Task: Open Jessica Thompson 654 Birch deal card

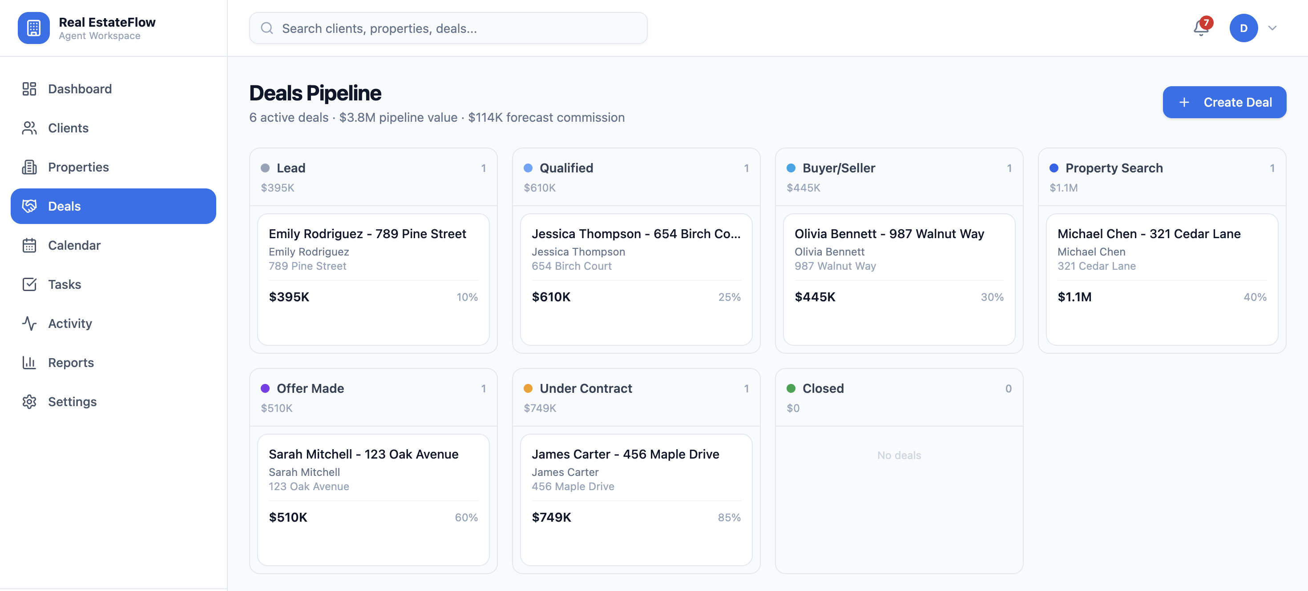Action: point(636,279)
